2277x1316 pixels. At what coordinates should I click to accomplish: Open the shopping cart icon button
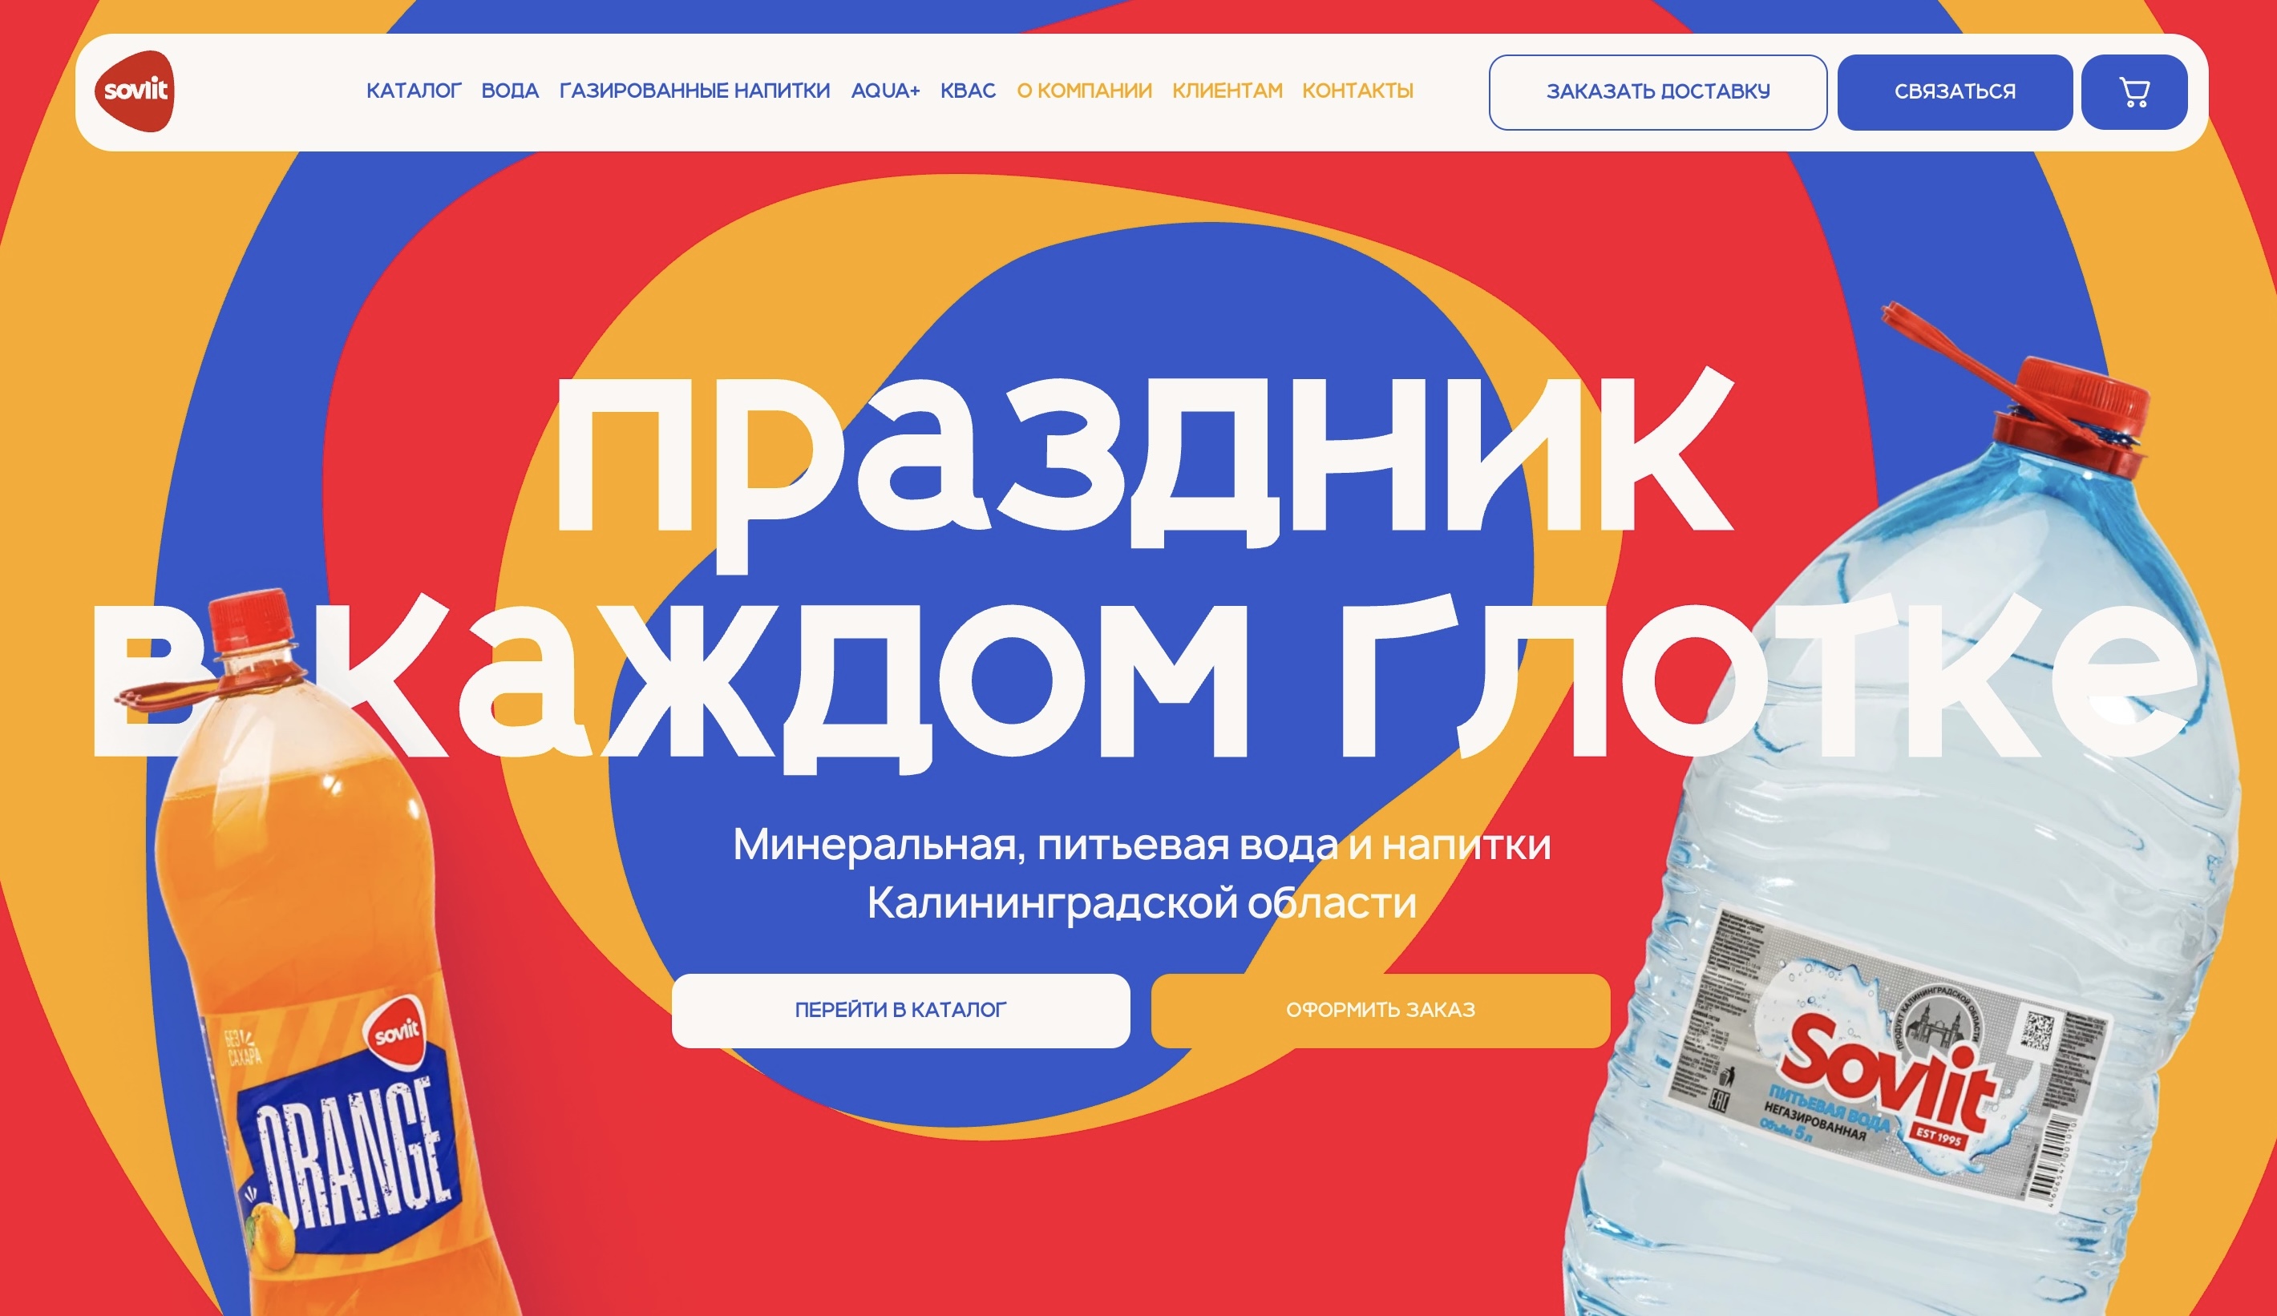pos(2134,92)
